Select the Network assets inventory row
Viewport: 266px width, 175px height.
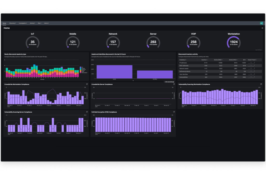(220, 69)
